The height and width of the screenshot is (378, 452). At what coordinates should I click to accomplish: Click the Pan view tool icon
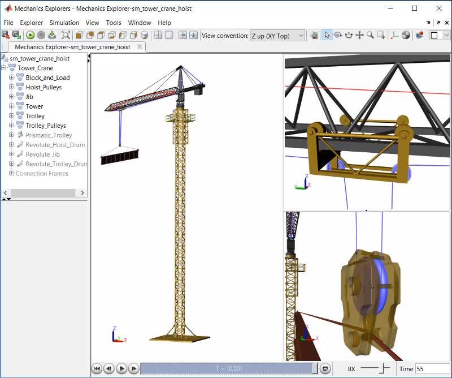tap(359, 35)
